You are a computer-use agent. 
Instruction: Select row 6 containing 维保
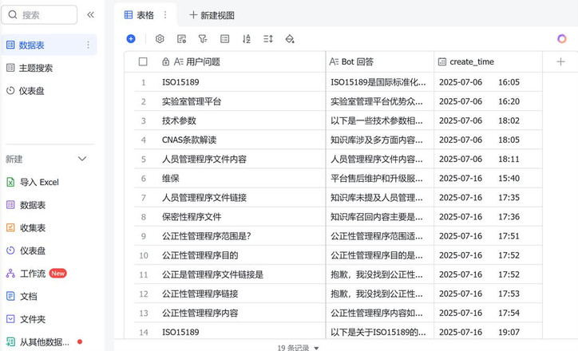click(170, 179)
